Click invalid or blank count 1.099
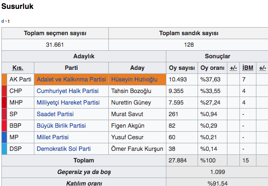Image resolution: width=268 pixels, height=186 pixels. click(218, 172)
